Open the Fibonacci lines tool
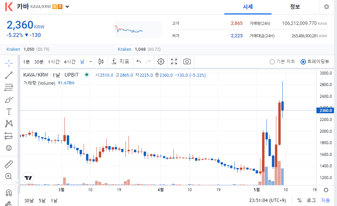 [9, 87]
